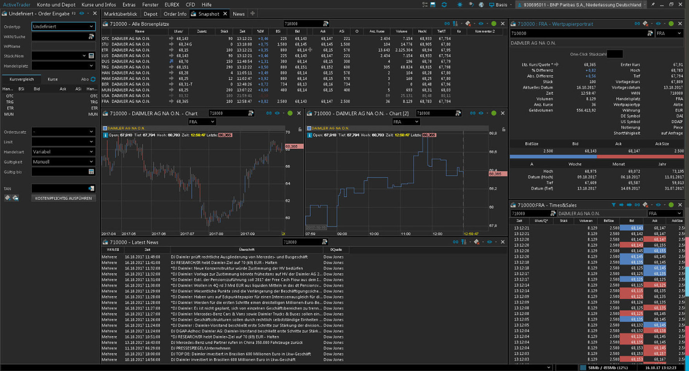Open the Ordertyp Undefiniert dropdown
689x371 pixels.
(x=63, y=26)
